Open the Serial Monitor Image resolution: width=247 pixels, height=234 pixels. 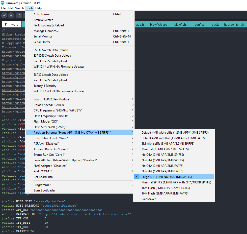[80, 36]
